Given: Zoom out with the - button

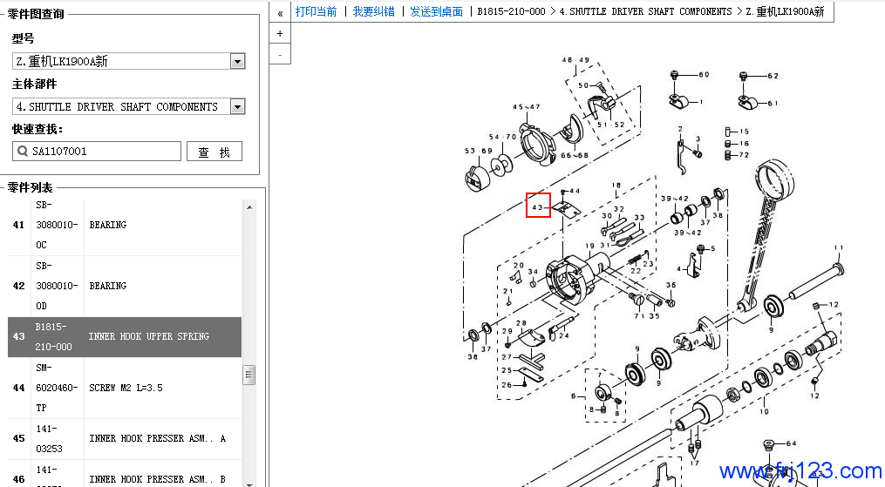Looking at the screenshot, I should click(280, 54).
